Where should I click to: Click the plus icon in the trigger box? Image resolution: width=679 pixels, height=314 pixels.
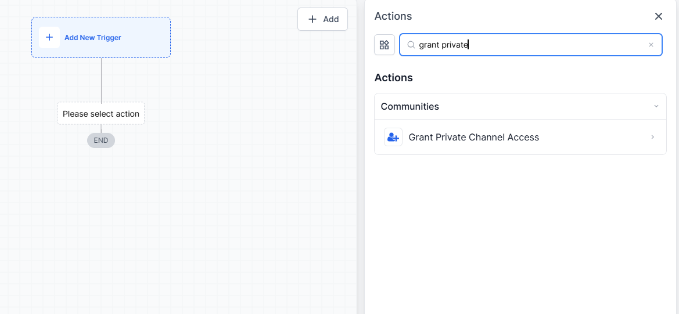coord(49,38)
